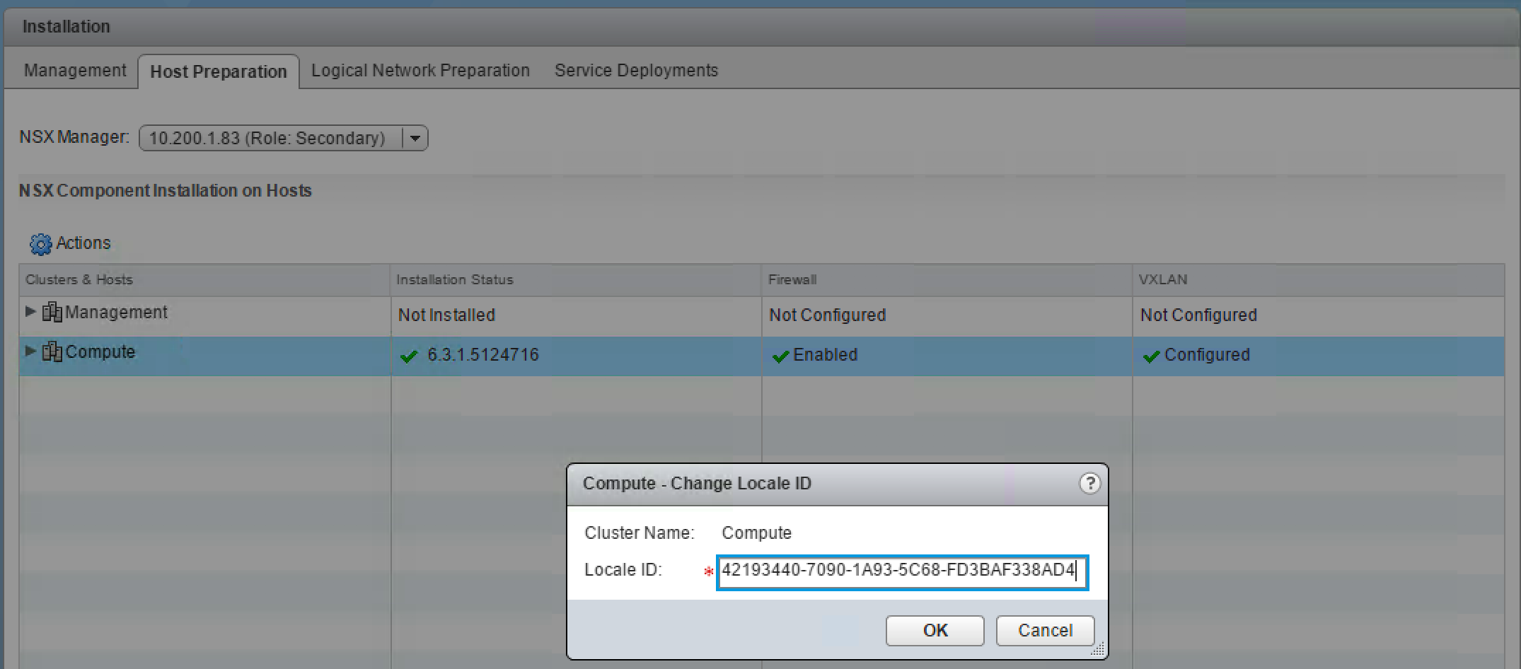Click the Management cluster icon

52,312
